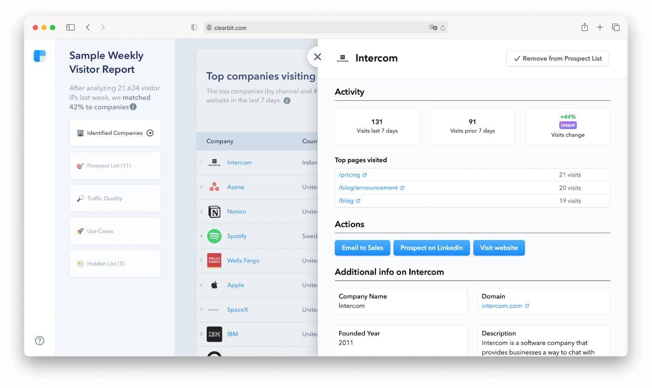Open the intercom.com domain link
This screenshot has height=388, width=652.
(502, 306)
